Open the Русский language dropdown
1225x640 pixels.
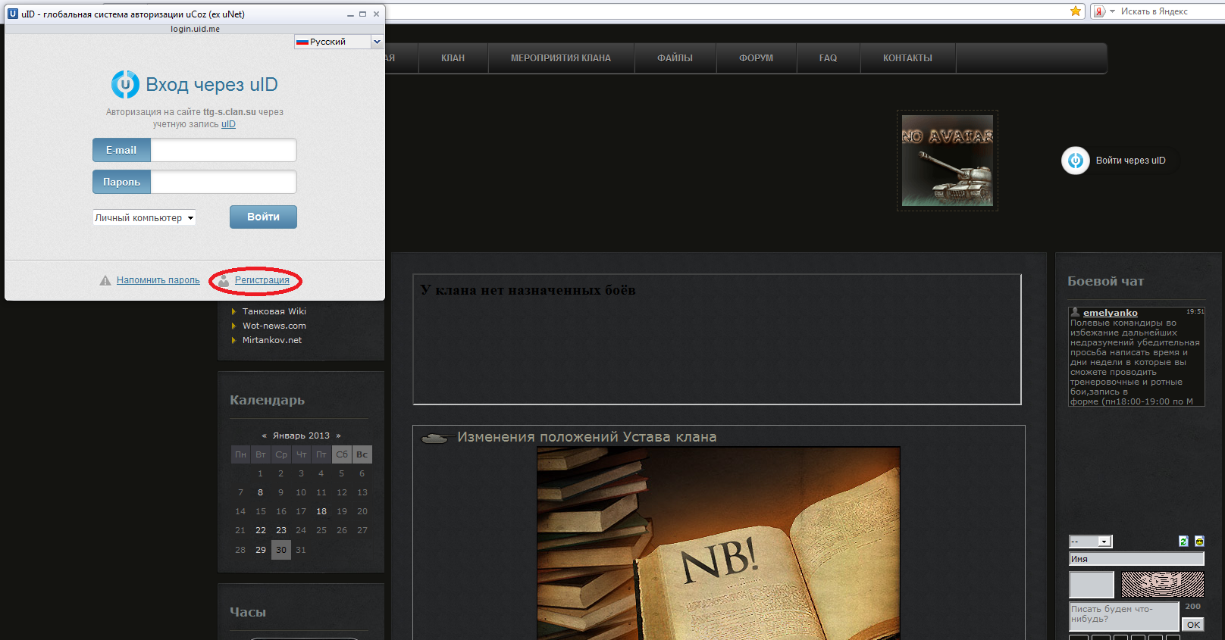[339, 42]
